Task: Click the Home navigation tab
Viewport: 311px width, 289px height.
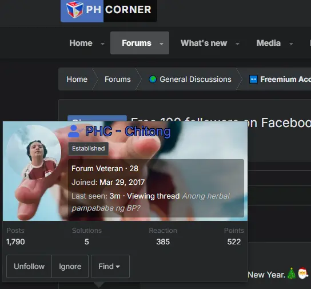Action: click(x=81, y=43)
